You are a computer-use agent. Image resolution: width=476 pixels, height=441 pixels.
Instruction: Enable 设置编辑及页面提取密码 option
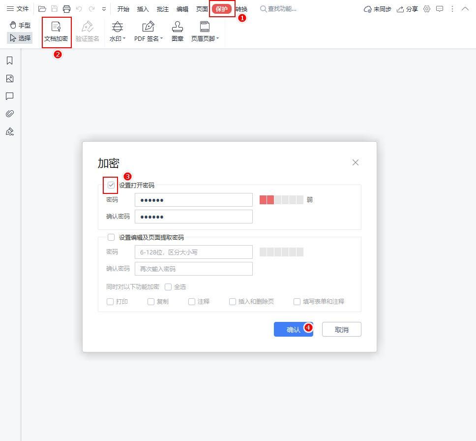[111, 237]
